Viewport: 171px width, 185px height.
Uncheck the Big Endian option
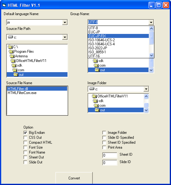(25, 133)
